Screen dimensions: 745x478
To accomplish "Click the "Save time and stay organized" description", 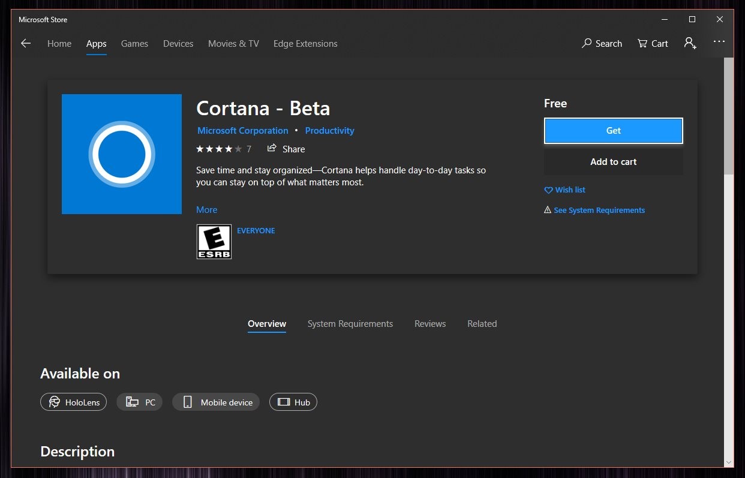I will point(341,176).
